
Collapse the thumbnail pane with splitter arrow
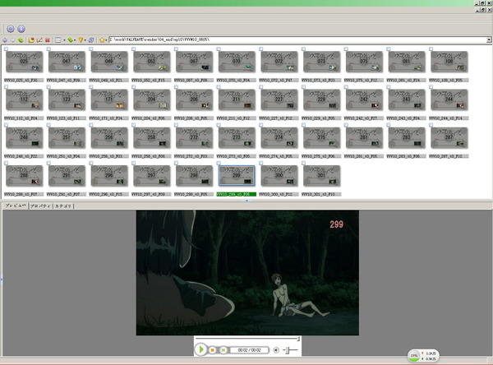[x=246, y=201]
